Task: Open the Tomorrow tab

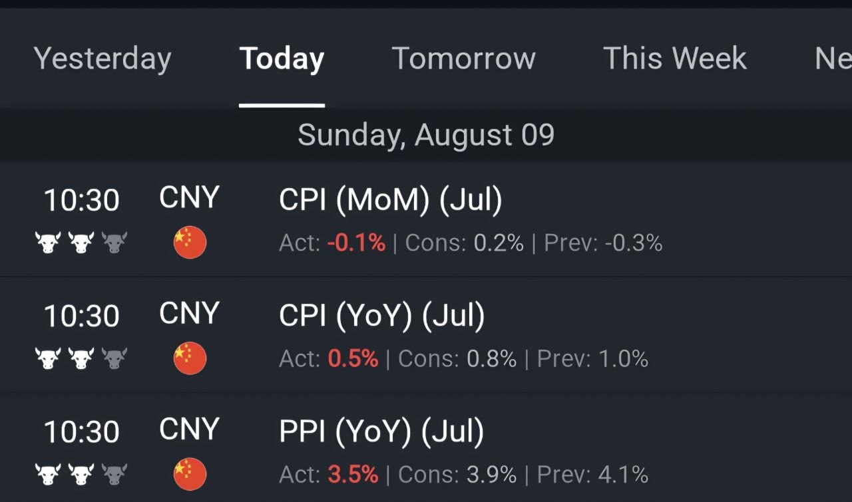Action: tap(463, 59)
